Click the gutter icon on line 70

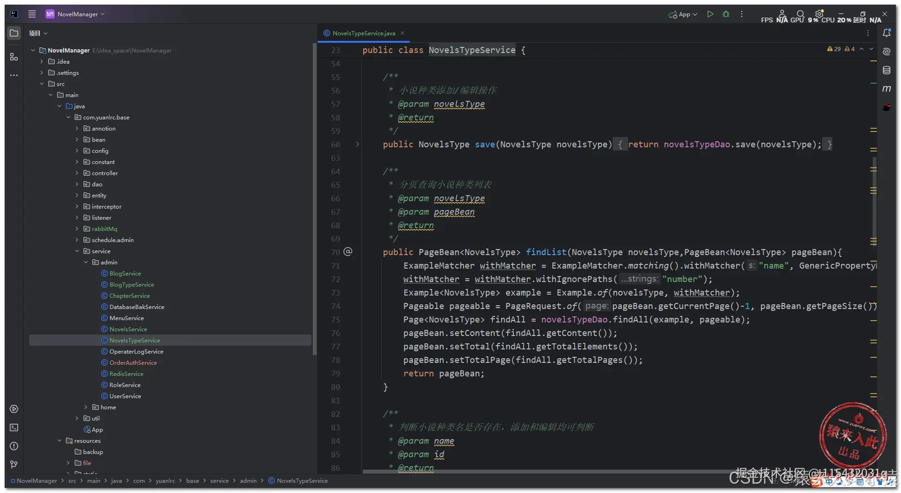coord(348,252)
